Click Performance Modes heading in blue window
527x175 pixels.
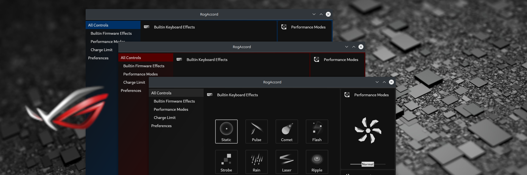coord(308,27)
